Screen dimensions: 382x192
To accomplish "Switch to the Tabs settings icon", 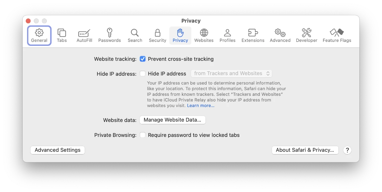I will 62,35.
